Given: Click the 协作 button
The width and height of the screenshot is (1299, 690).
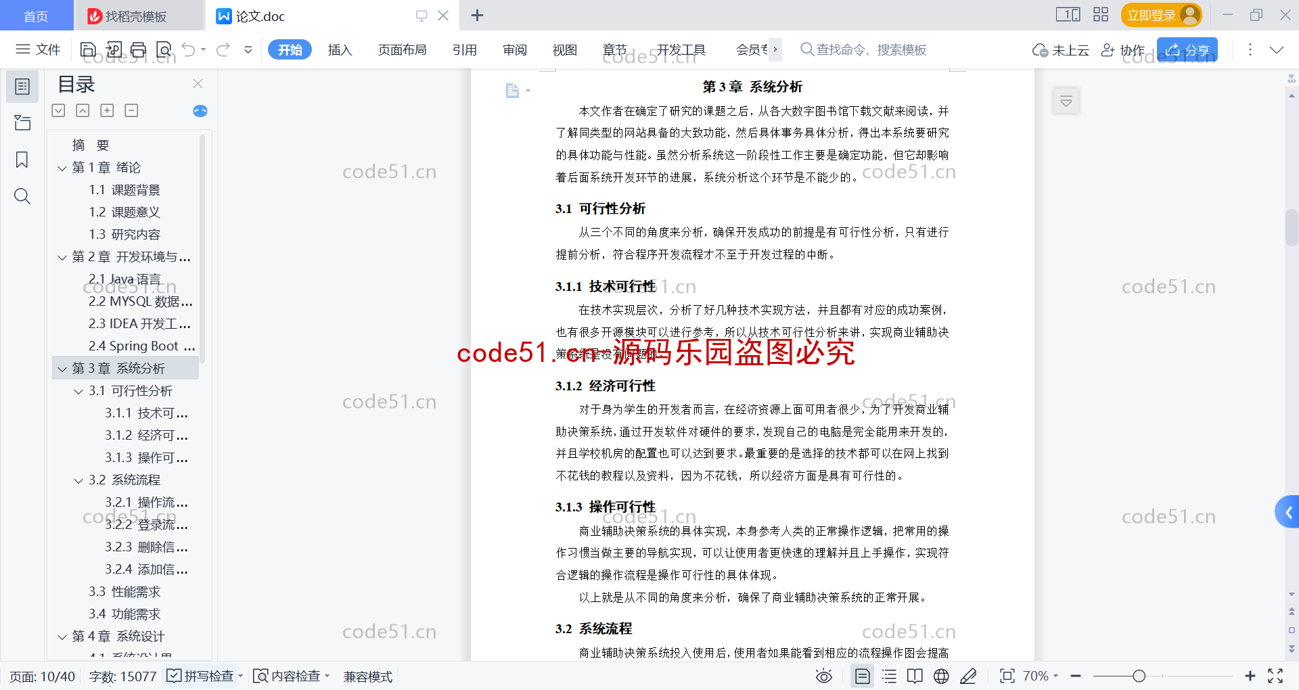Looking at the screenshot, I should click(x=1123, y=50).
